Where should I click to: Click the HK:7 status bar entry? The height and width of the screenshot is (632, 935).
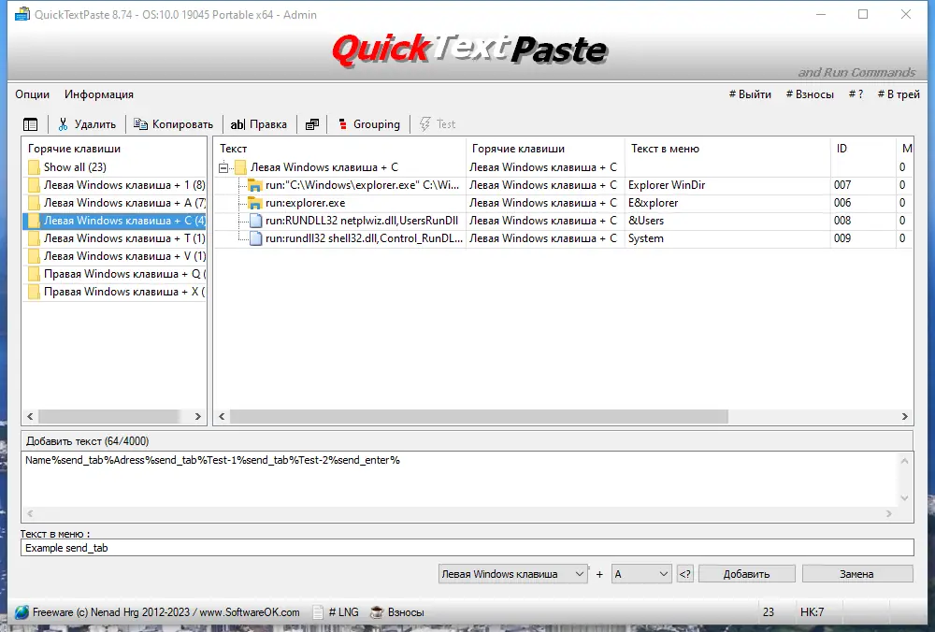pos(813,612)
